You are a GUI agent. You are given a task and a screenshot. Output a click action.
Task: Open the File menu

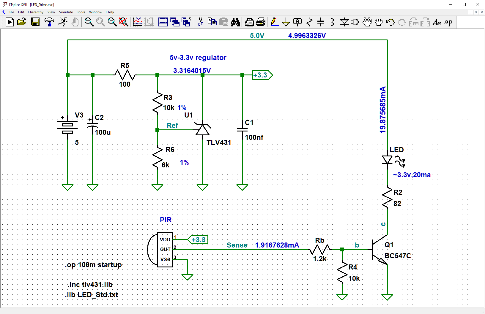point(11,12)
